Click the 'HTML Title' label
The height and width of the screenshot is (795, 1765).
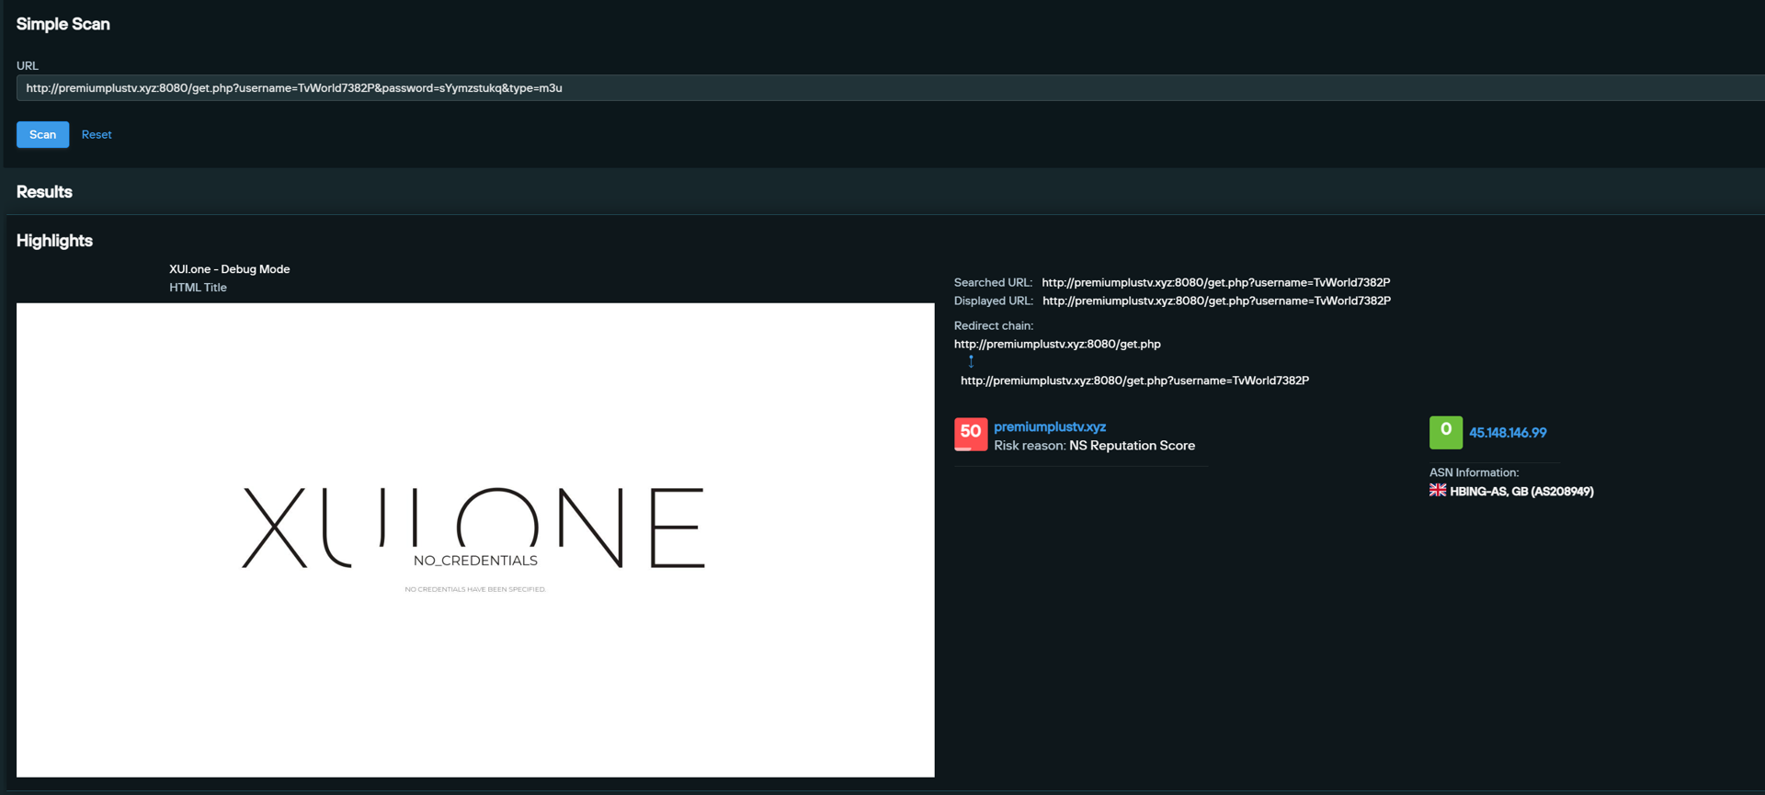(198, 288)
